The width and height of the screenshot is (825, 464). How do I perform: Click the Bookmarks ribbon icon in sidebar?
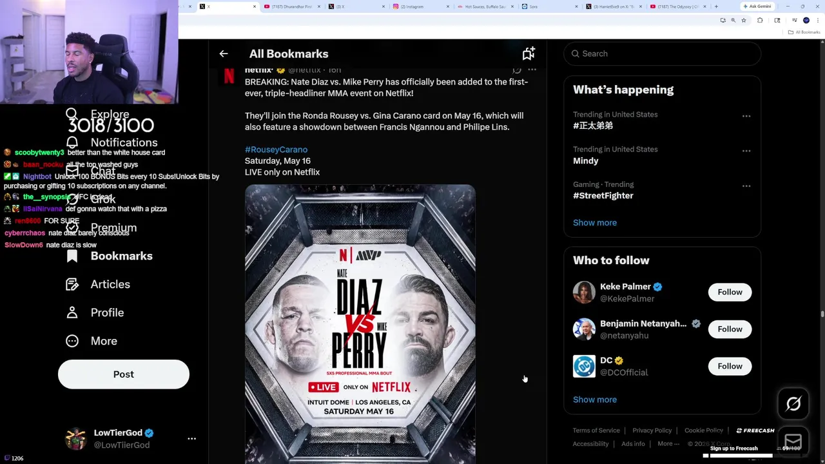pyautogui.click(x=72, y=256)
